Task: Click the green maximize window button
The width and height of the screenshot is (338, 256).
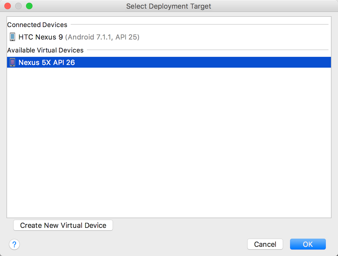Action: [29, 6]
